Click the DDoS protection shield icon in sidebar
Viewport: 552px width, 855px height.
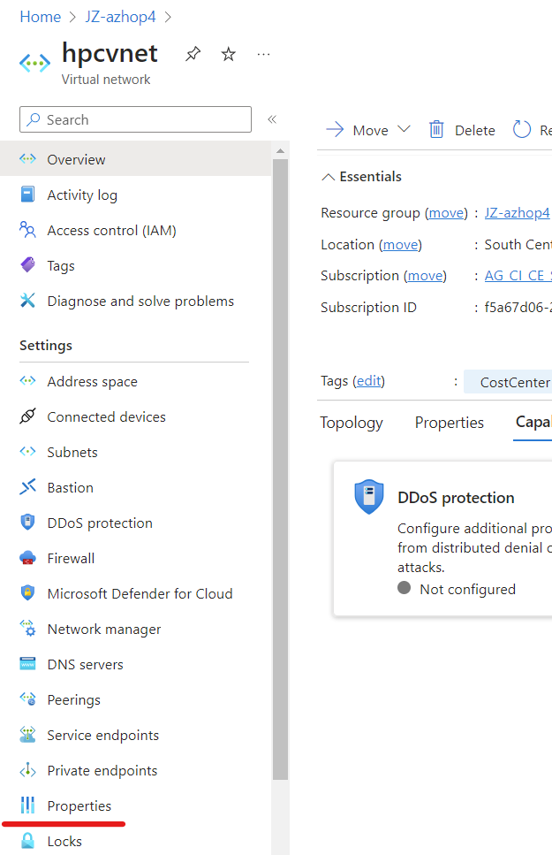click(27, 523)
